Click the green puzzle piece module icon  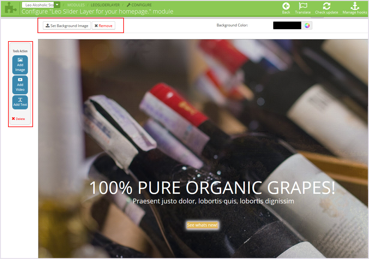click(11, 8)
